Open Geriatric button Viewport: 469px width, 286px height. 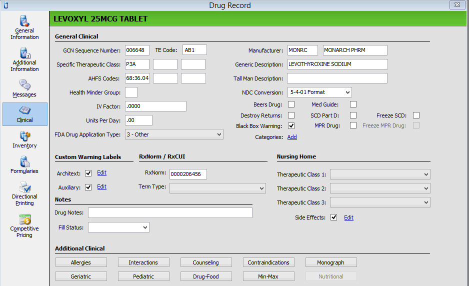[x=81, y=276]
